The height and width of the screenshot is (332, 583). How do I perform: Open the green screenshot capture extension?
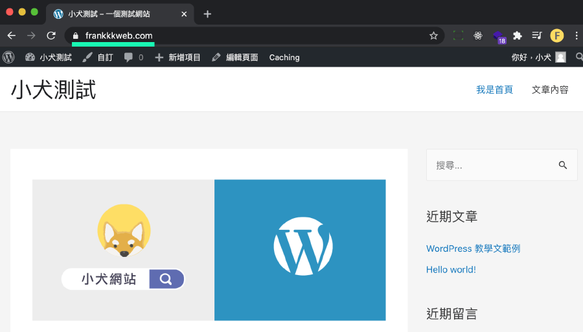pos(458,36)
